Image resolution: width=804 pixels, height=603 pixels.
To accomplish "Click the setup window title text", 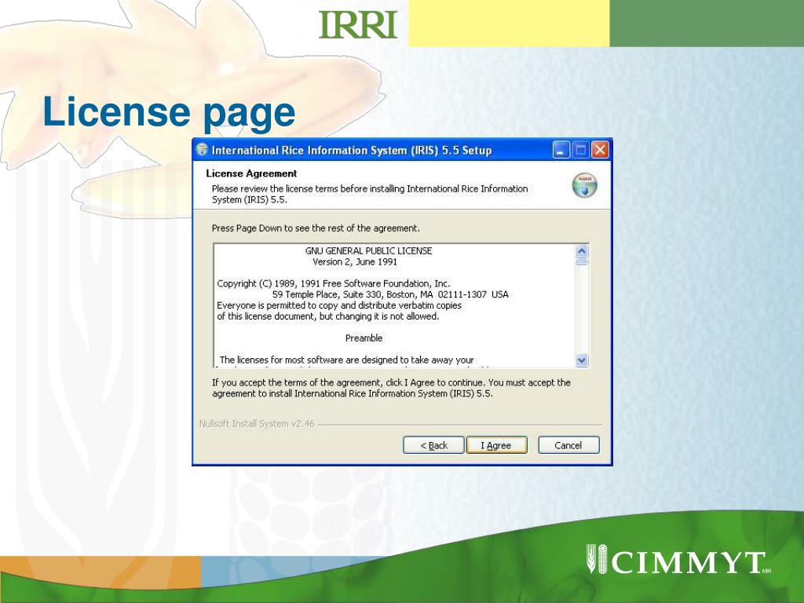I will coord(352,150).
